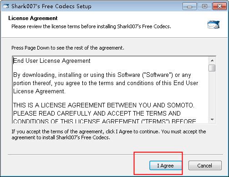Click the 'If you accept the terms' note
Screen dimensions: 229x177
click(x=109, y=134)
